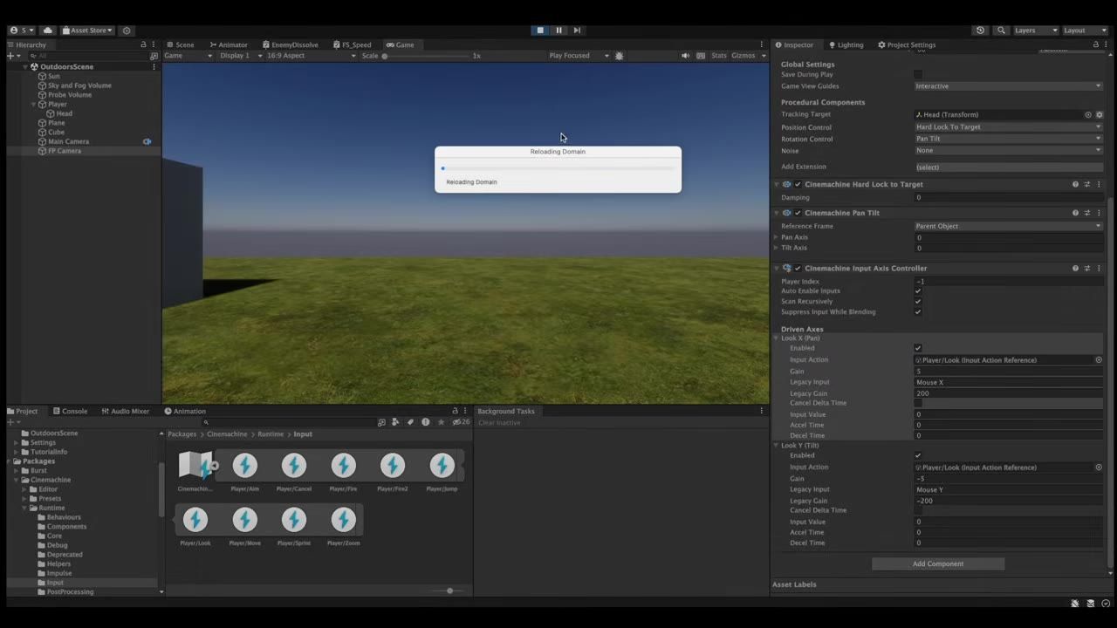Expand the Pan Axis foldout
The width and height of the screenshot is (1117, 628).
click(776, 237)
